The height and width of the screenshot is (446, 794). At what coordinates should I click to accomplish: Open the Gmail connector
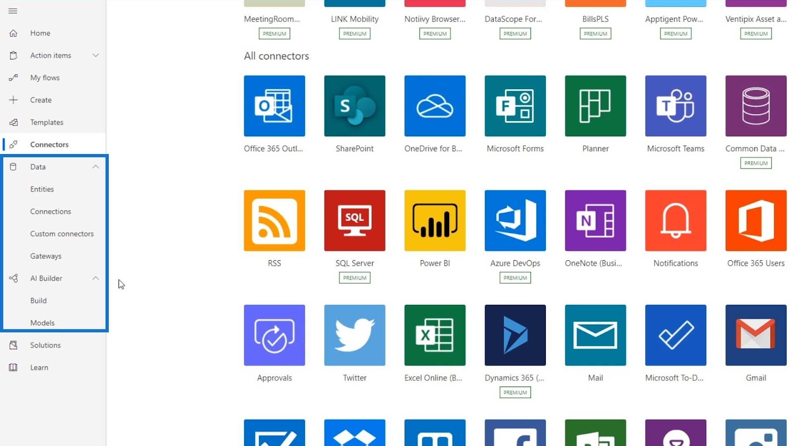(x=756, y=335)
